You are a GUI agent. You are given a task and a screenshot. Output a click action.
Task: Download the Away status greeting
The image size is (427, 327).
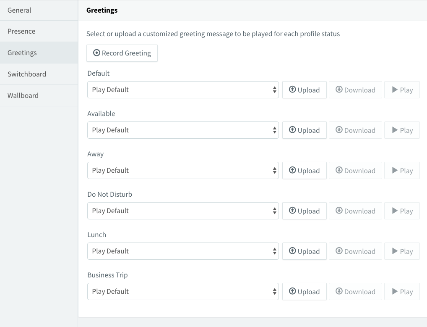click(x=355, y=171)
